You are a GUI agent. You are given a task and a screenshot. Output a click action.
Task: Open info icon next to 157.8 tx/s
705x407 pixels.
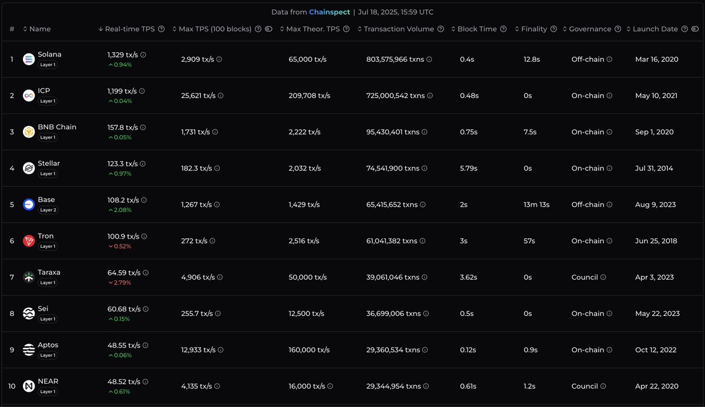[143, 127]
